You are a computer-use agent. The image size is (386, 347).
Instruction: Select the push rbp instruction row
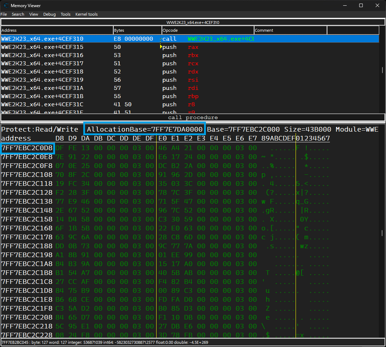tap(190, 96)
